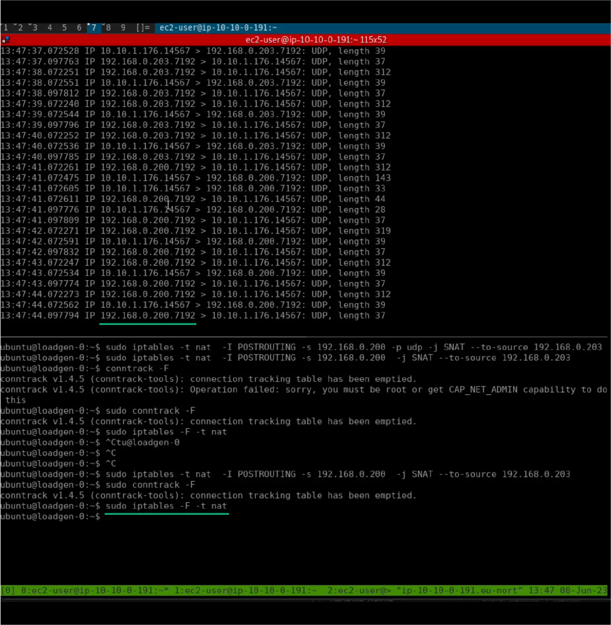Click the packet line timestamped 13:47:40.072252
This screenshot has width=611, height=625.
tap(196, 136)
